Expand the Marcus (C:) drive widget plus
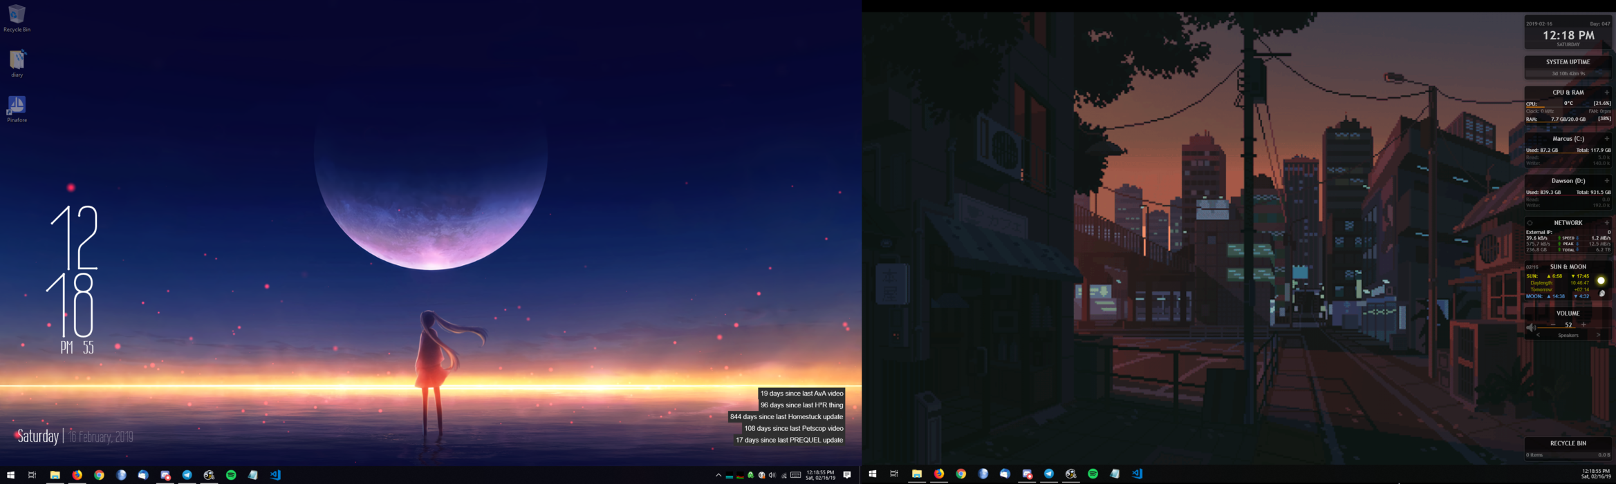This screenshot has width=1616, height=484. pos(1606,139)
